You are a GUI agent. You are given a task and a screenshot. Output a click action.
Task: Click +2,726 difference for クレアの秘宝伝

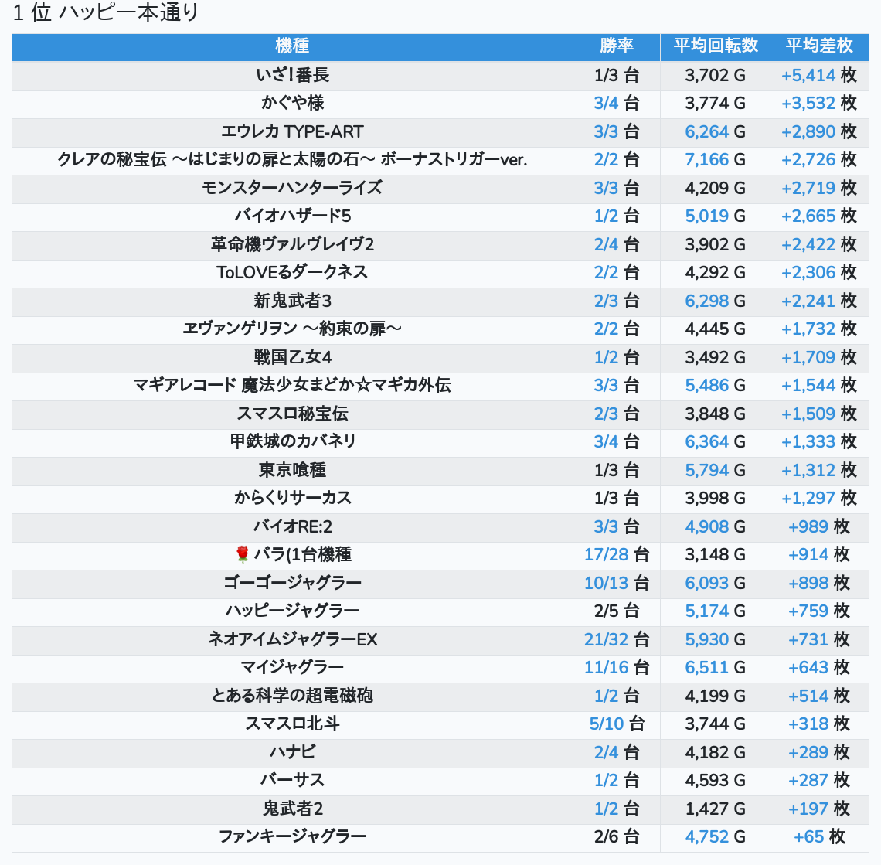point(808,160)
